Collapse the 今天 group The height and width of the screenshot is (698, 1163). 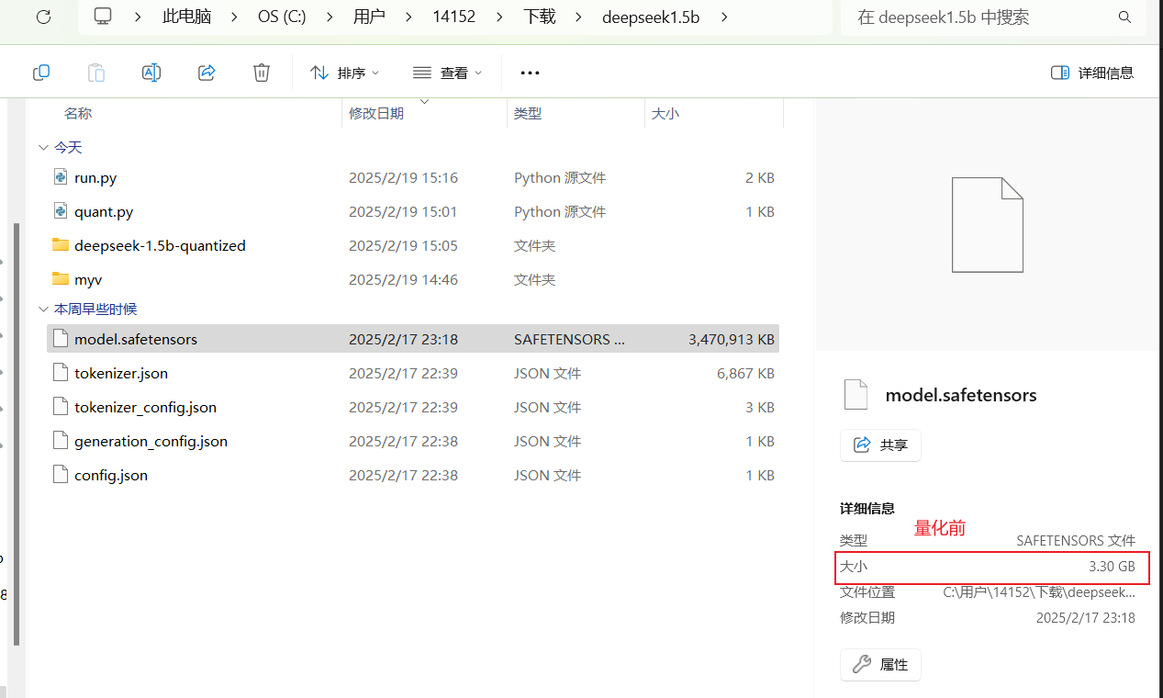43,147
